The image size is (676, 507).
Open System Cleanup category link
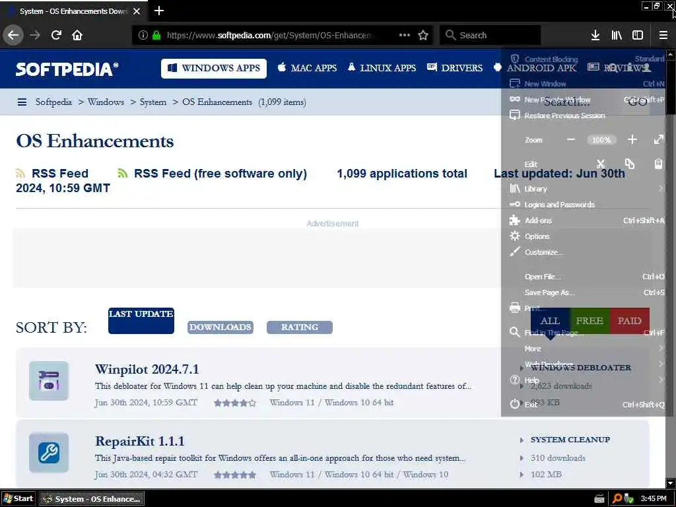570,440
